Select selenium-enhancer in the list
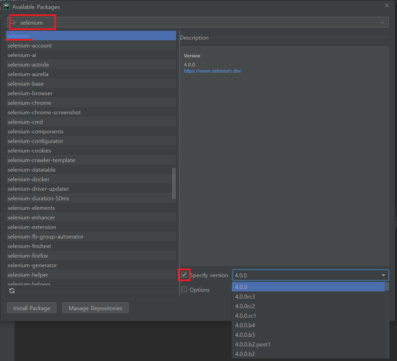The height and width of the screenshot is (361, 397). click(x=91, y=217)
